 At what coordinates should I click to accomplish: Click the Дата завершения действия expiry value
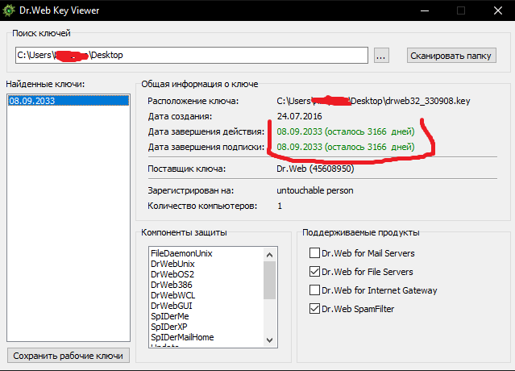pos(346,131)
